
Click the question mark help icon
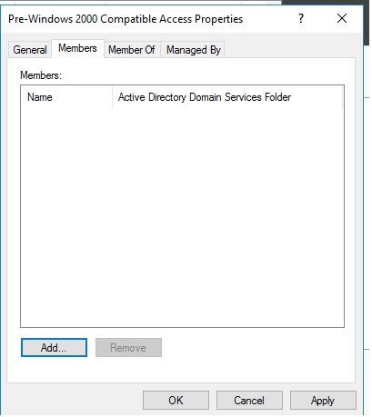(301, 19)
